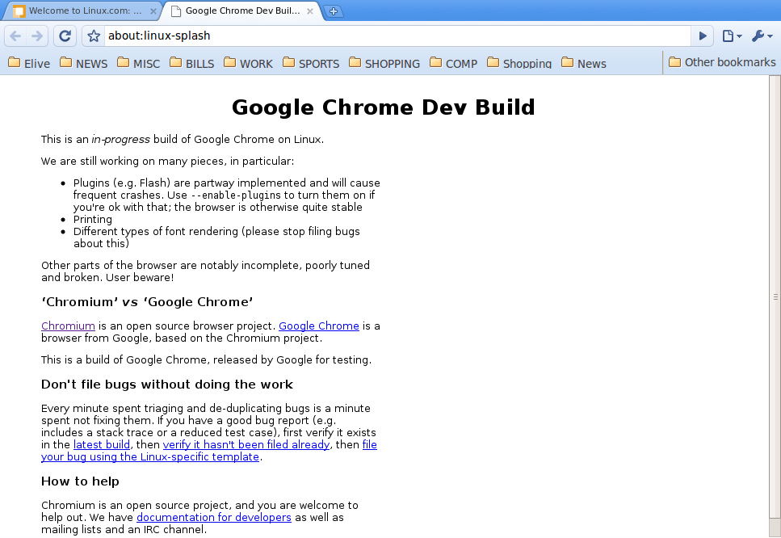Open the lowercase News bookmarks folder

pos(584,63)
